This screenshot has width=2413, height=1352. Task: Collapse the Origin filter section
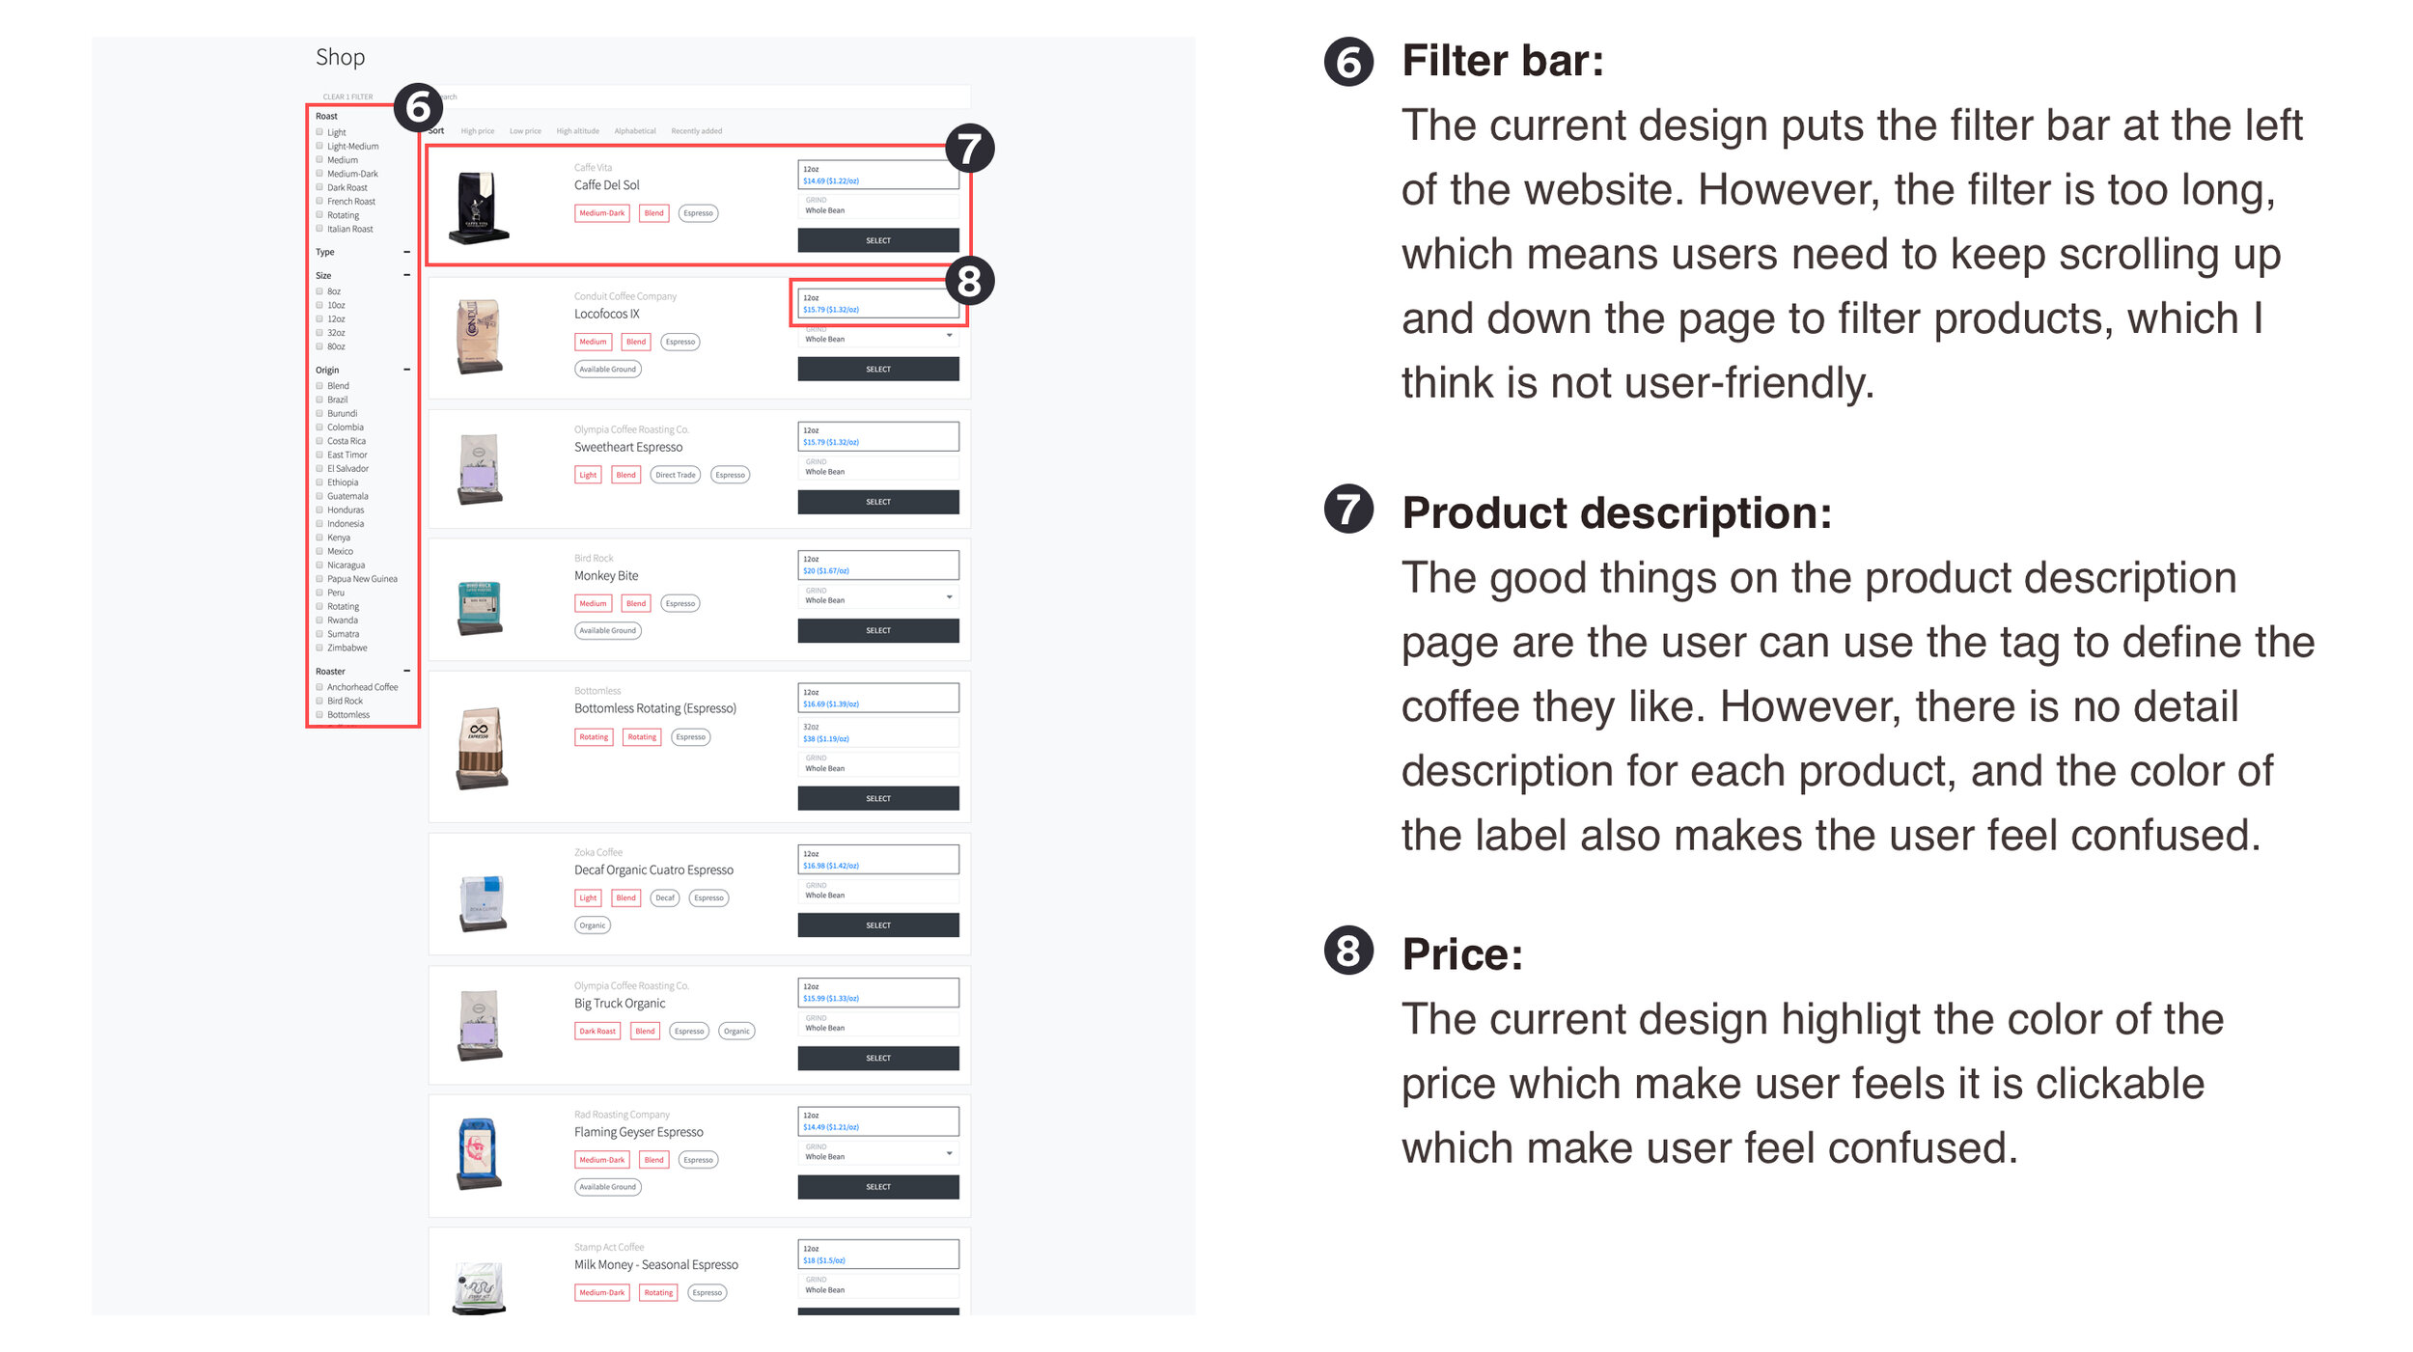406,370
